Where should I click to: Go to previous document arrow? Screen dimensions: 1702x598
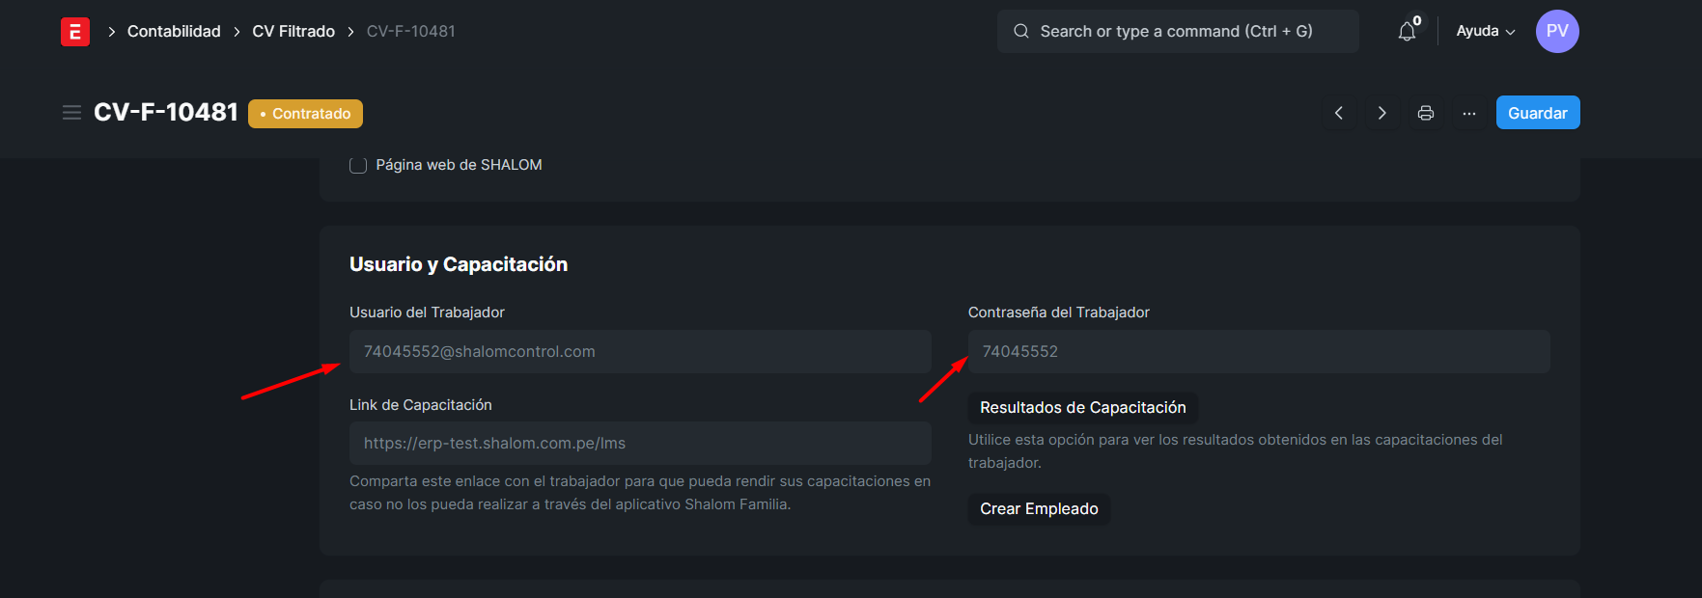point(1339,113)
